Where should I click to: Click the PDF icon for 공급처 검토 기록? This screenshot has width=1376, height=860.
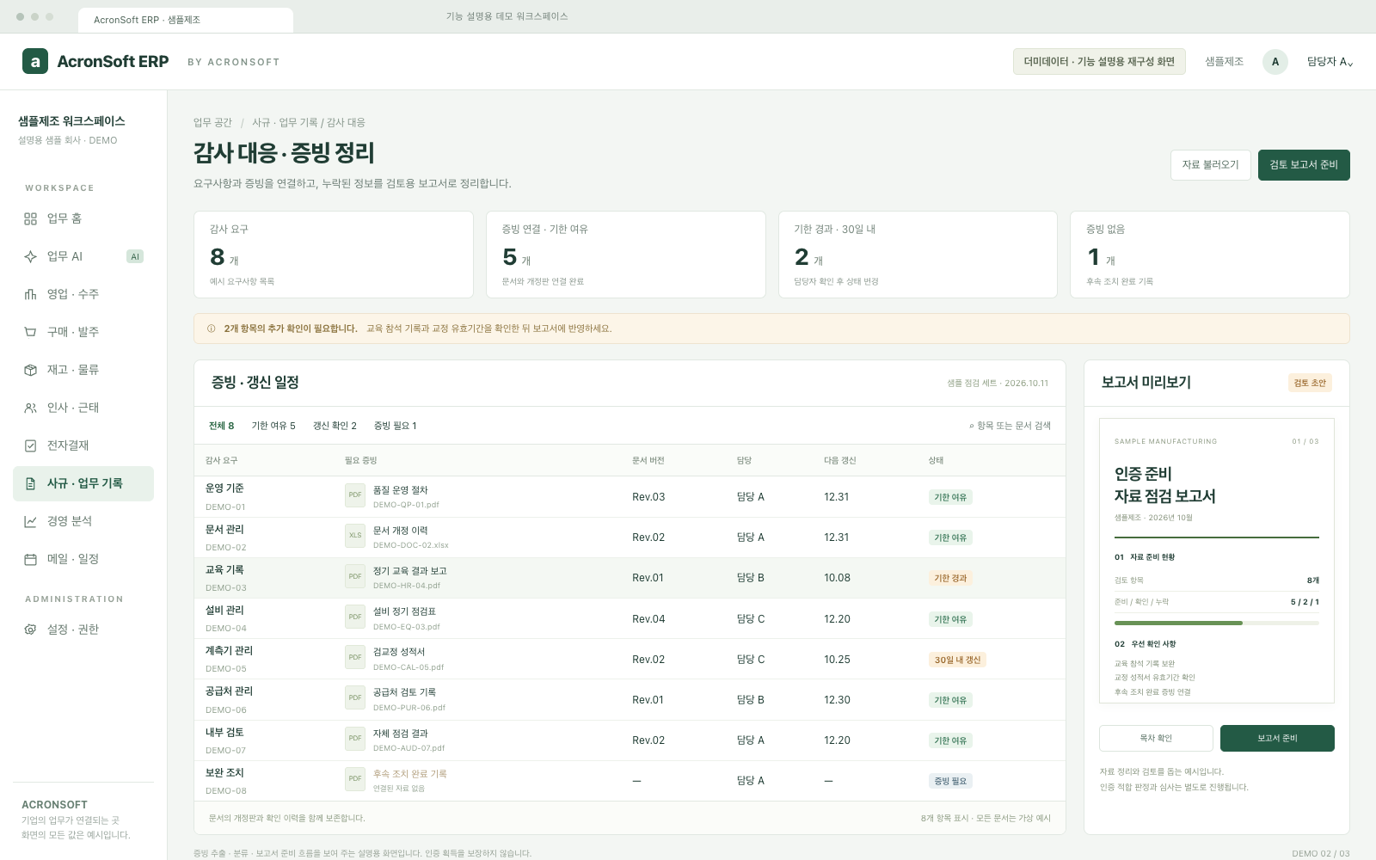pos(355,697)
